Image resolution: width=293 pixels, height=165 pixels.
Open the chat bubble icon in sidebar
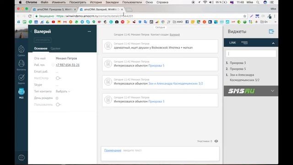coord(22,158)
